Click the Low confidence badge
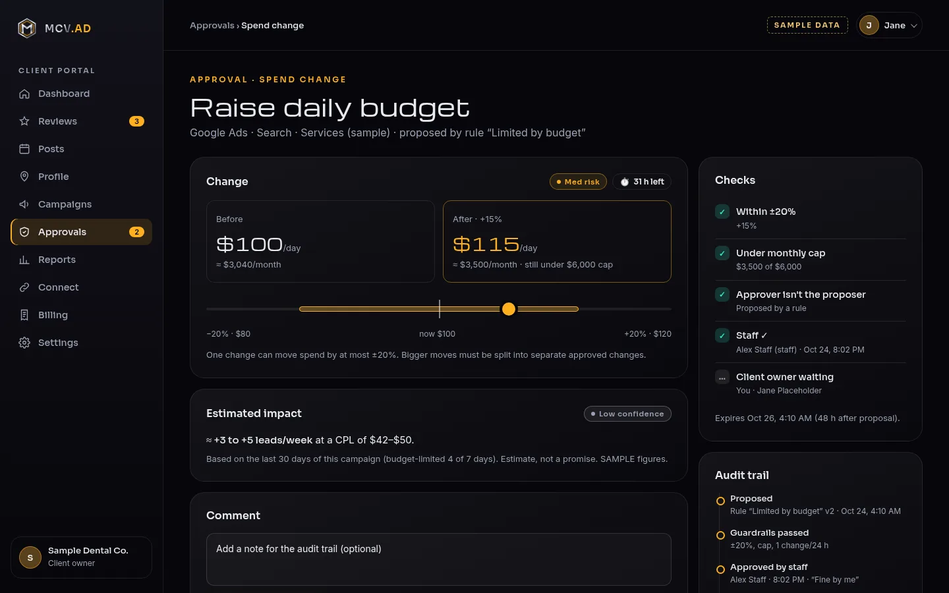 pyautogui.click(x=627, y=414)
